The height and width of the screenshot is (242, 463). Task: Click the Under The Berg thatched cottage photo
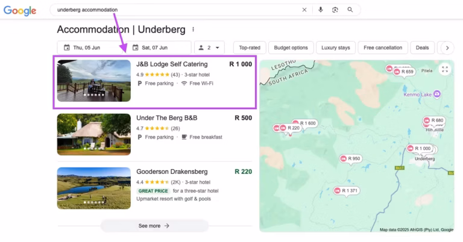[94, 134]
